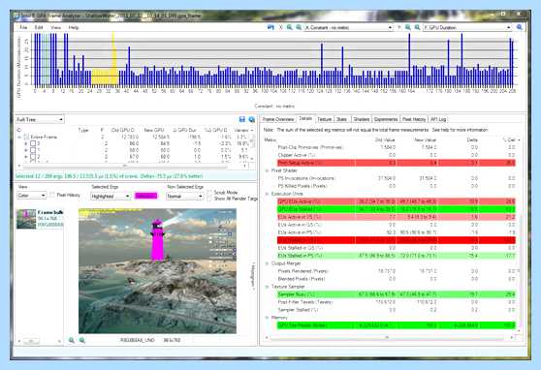Select the GPU EUs Active metric row
This screenshot has width=541, height=370.
click(397, 201)
